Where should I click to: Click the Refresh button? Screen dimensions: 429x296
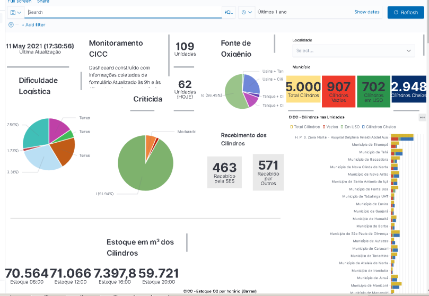coord(406,12)
